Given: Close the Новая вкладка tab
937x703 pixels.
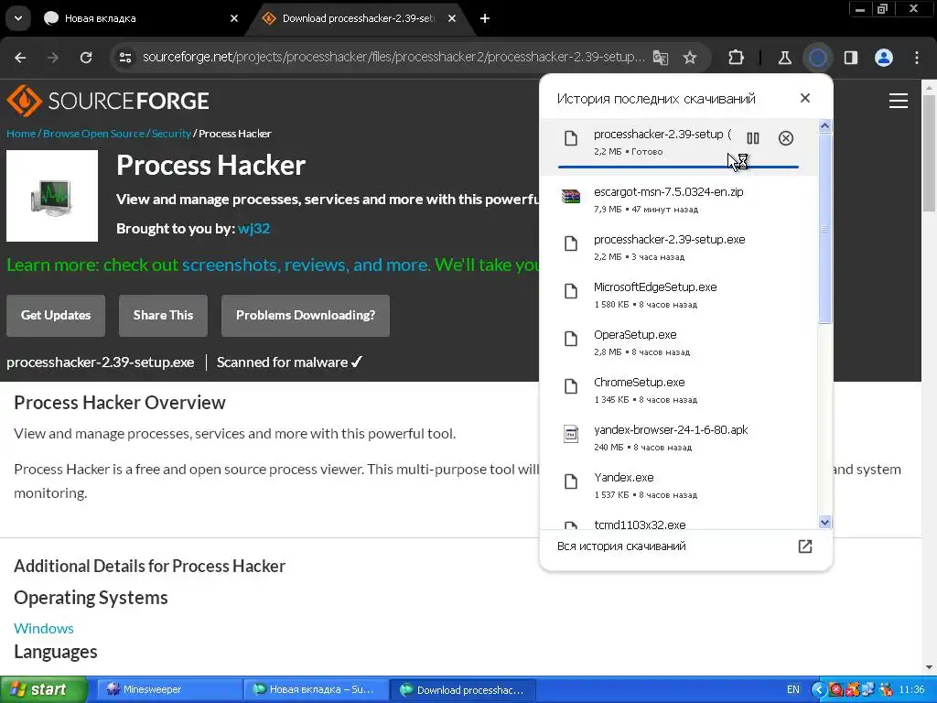Looking at the screenshot, I should tap(234, 18).
